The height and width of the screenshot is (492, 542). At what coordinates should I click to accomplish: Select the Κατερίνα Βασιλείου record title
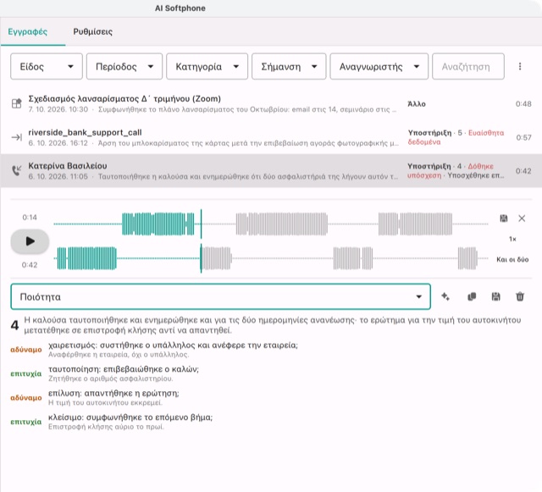(68, 166)
